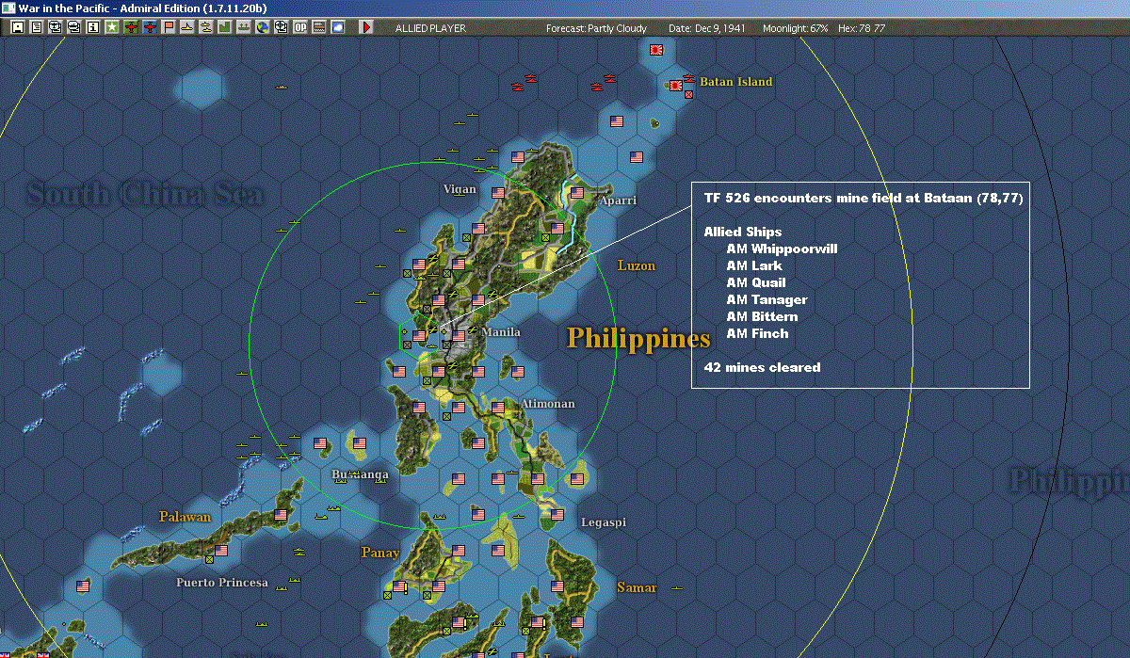Click the Moonlight: 67% status text
Viewport: 1130px width, 658px height.
(796, 28)
